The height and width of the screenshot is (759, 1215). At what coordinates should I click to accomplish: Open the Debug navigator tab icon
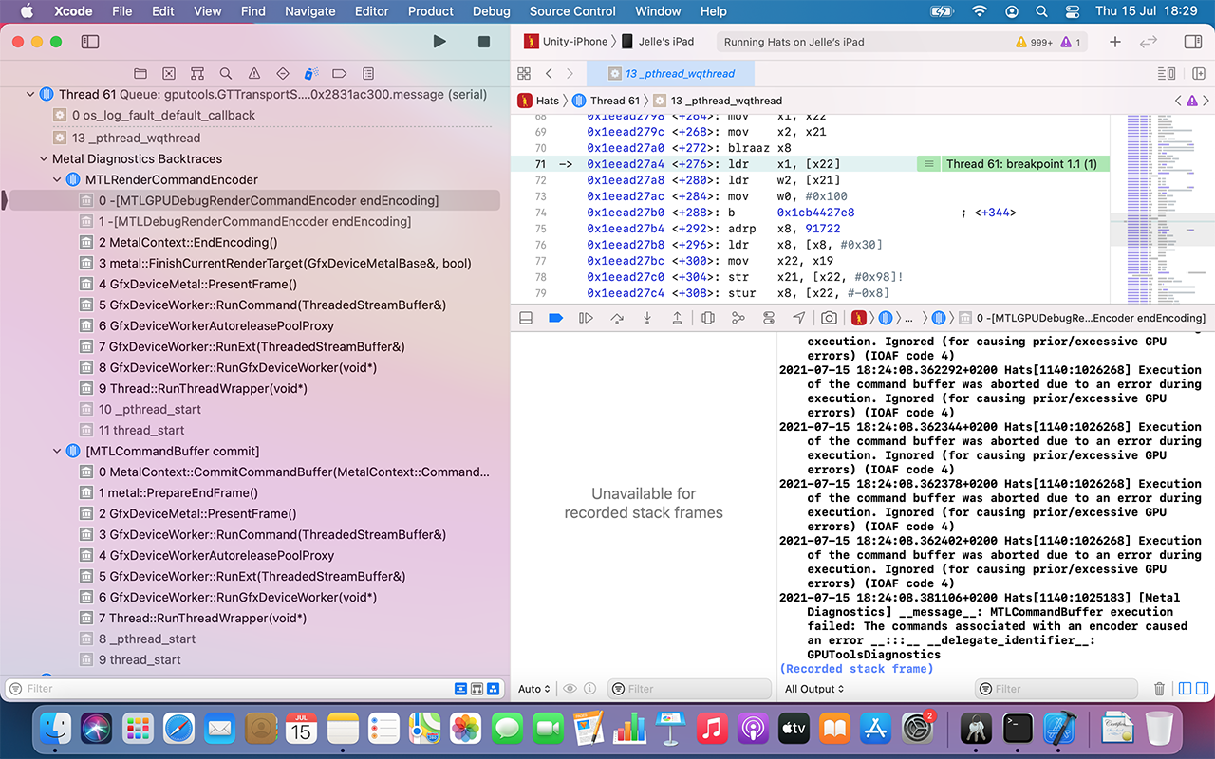coord(310,73)
